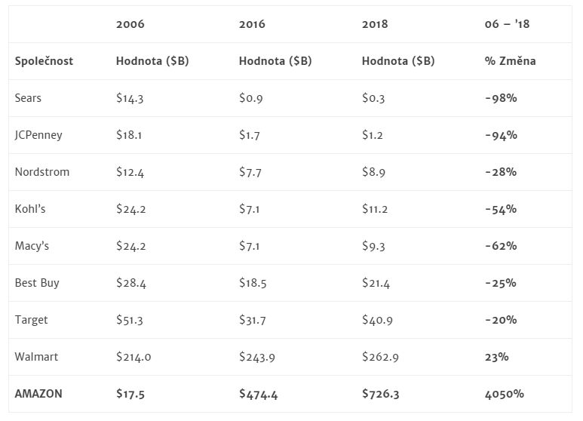Click Amazon's 2016 value $474.4

pos(259,394)
